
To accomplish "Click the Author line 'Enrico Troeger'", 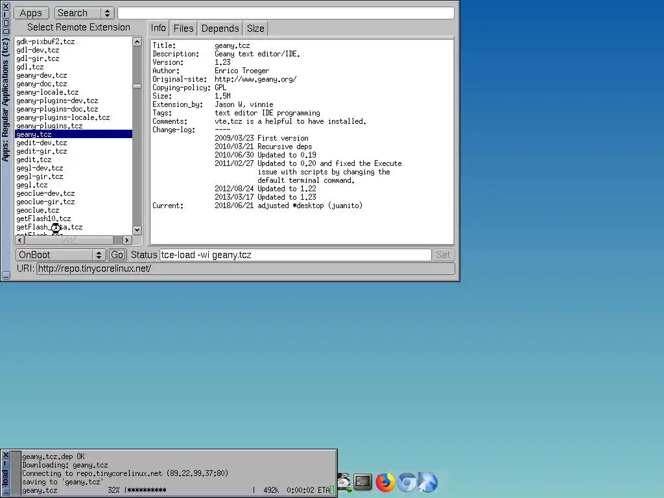I will [x=242, y=71].
